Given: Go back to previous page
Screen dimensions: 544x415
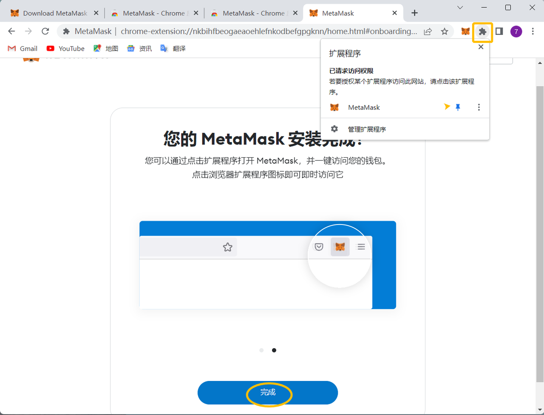Looking at the screenshot, I should point(11,31).
